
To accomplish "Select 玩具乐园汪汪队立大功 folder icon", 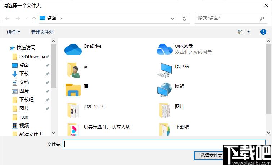I will 73,130.
